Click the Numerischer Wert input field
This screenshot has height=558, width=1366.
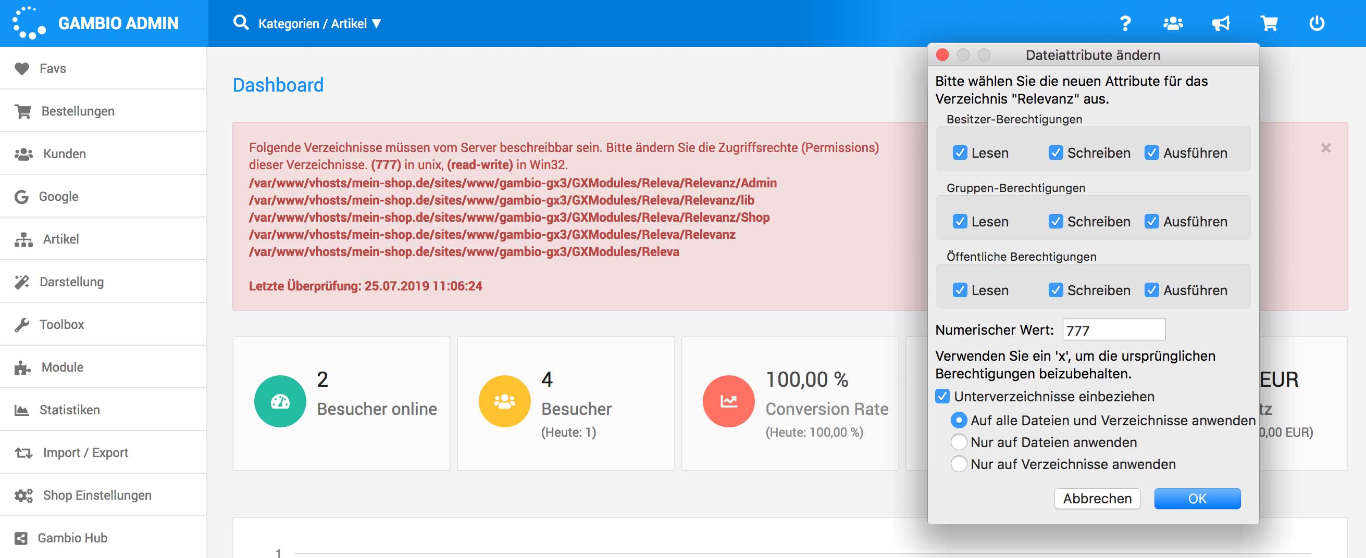[1114, 330]
